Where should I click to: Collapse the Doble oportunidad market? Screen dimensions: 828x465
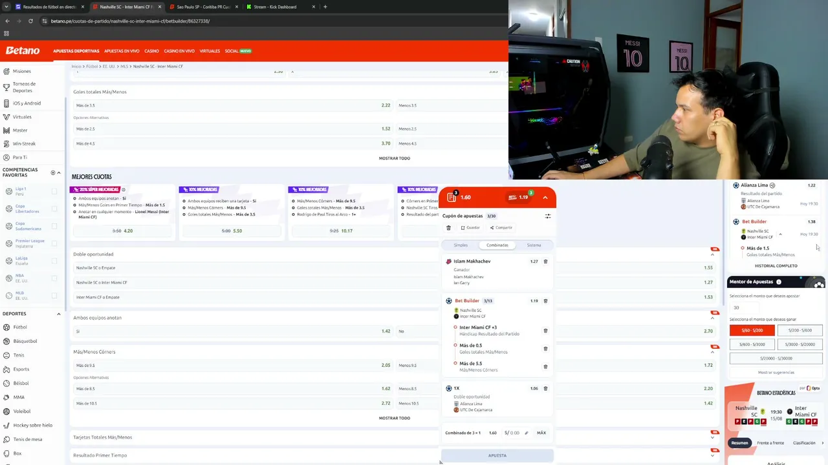[x=712, y=254]
